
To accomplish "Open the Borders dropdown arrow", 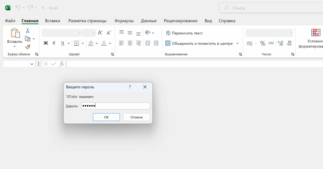I will tap(83, 43).
